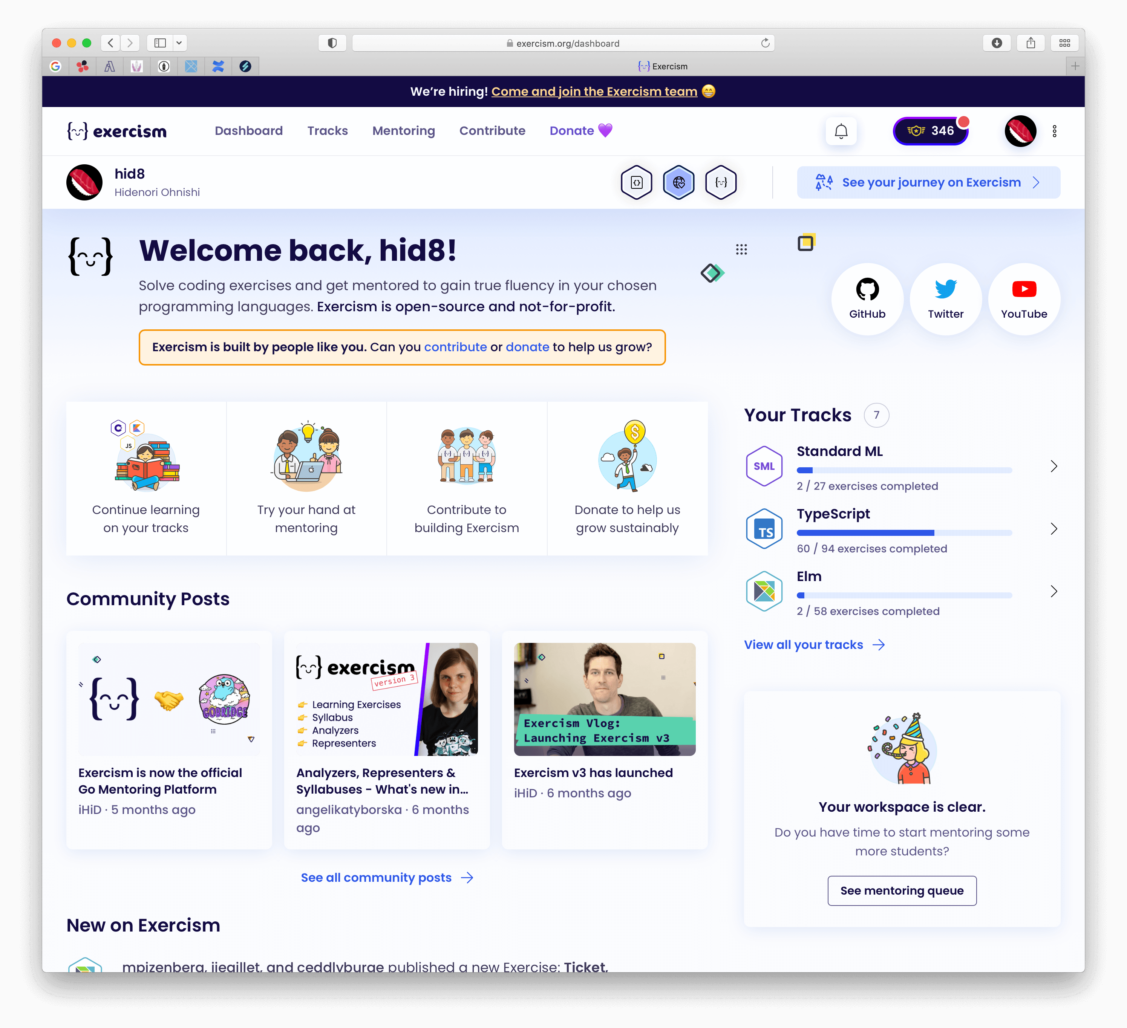Click the Standard ML progress bar

[x=904, y=470]
